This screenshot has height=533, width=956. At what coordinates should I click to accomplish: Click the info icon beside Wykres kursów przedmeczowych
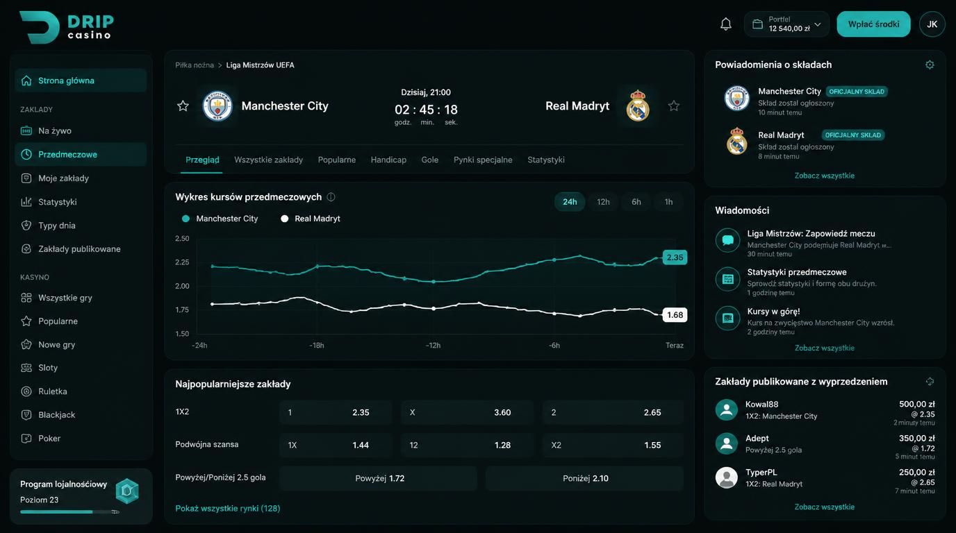[x=331, y=197]
